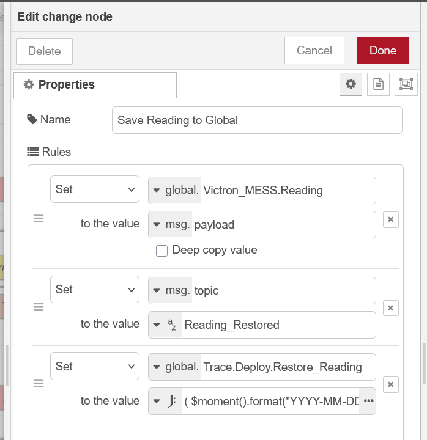Click the Done button
Screen dimensions: 427x440
[383, 51]
